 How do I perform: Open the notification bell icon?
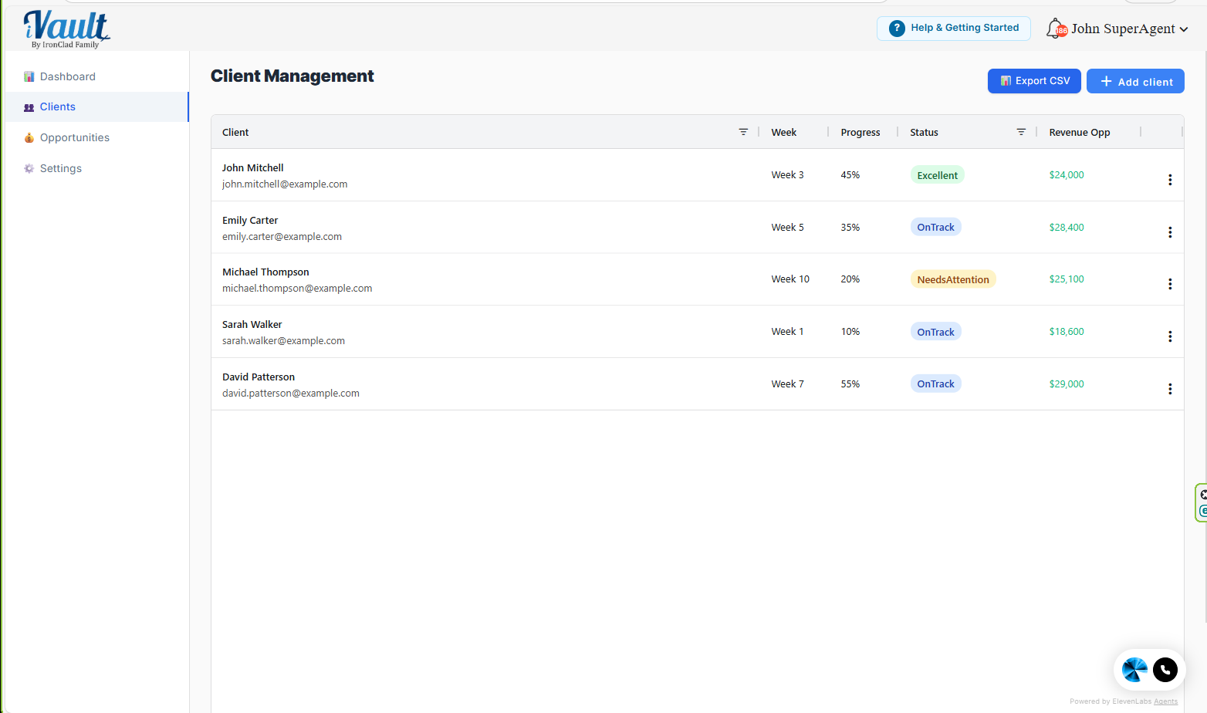1057,29
